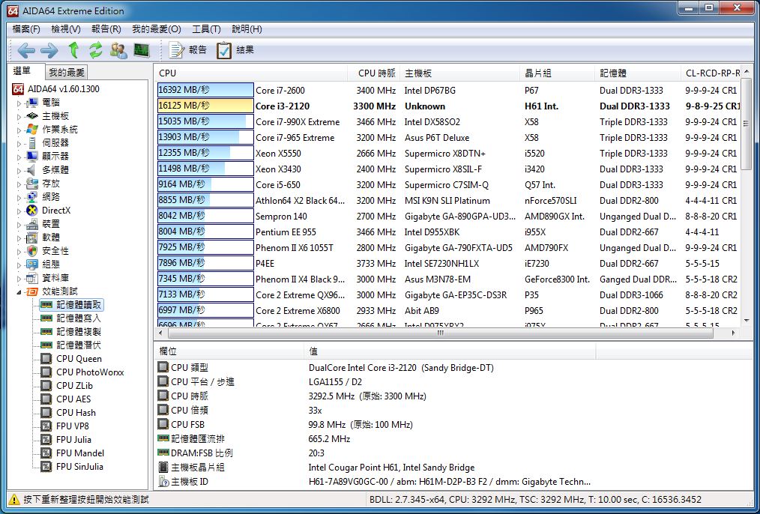Expand the 電腦 tree node
This screenshot has width=760, height=514.
pyautogui.click(x=19, y=103)
